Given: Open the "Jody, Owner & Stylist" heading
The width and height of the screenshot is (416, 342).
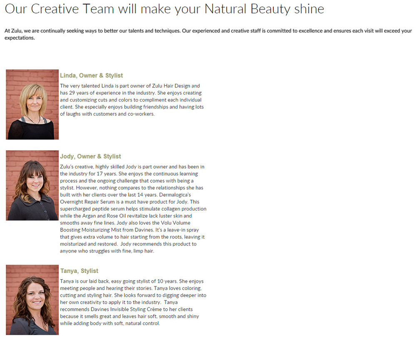Looking at the screenshot, I should (x=90, y=156).
